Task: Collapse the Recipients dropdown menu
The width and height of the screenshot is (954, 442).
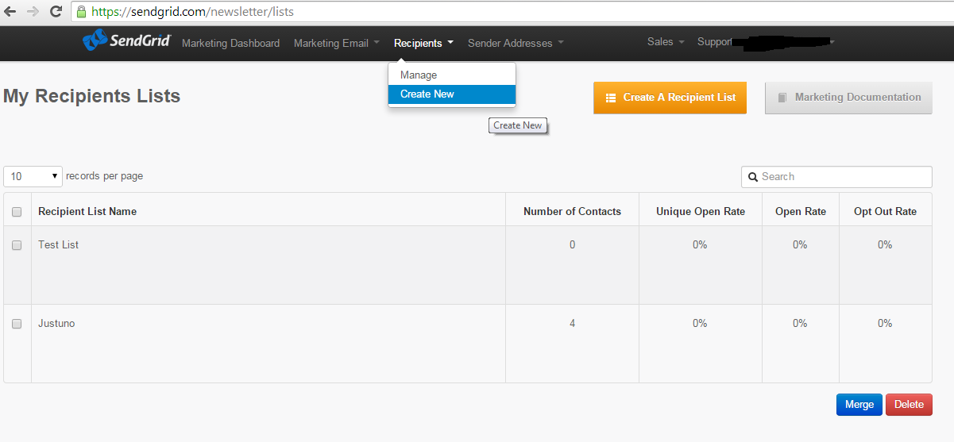Action: (423, 43)
